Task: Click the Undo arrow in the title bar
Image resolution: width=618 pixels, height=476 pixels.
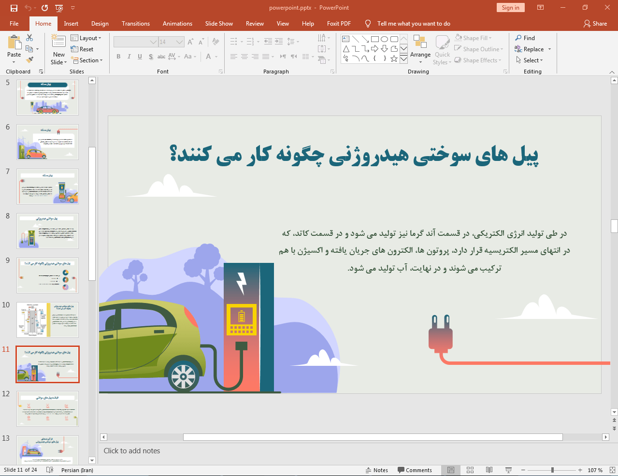Action: pos(28,8)
